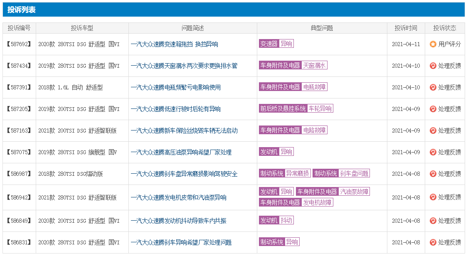Image resolution: width=468 pixels, height=256 pixels.
Task: Click the red status icon in row 586849
Action: (x=433, y=221)
